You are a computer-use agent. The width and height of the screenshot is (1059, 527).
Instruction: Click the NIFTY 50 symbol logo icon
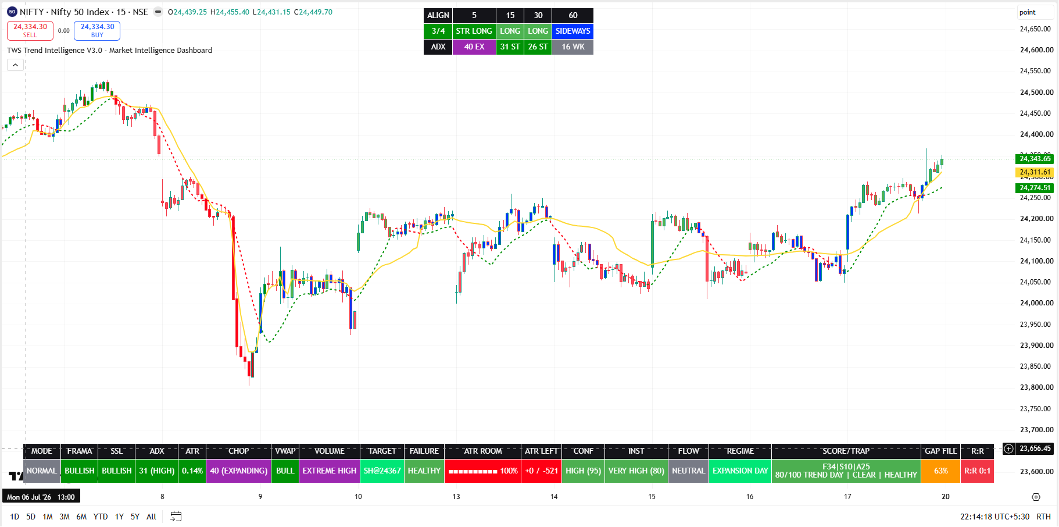(x=12, y=12)
